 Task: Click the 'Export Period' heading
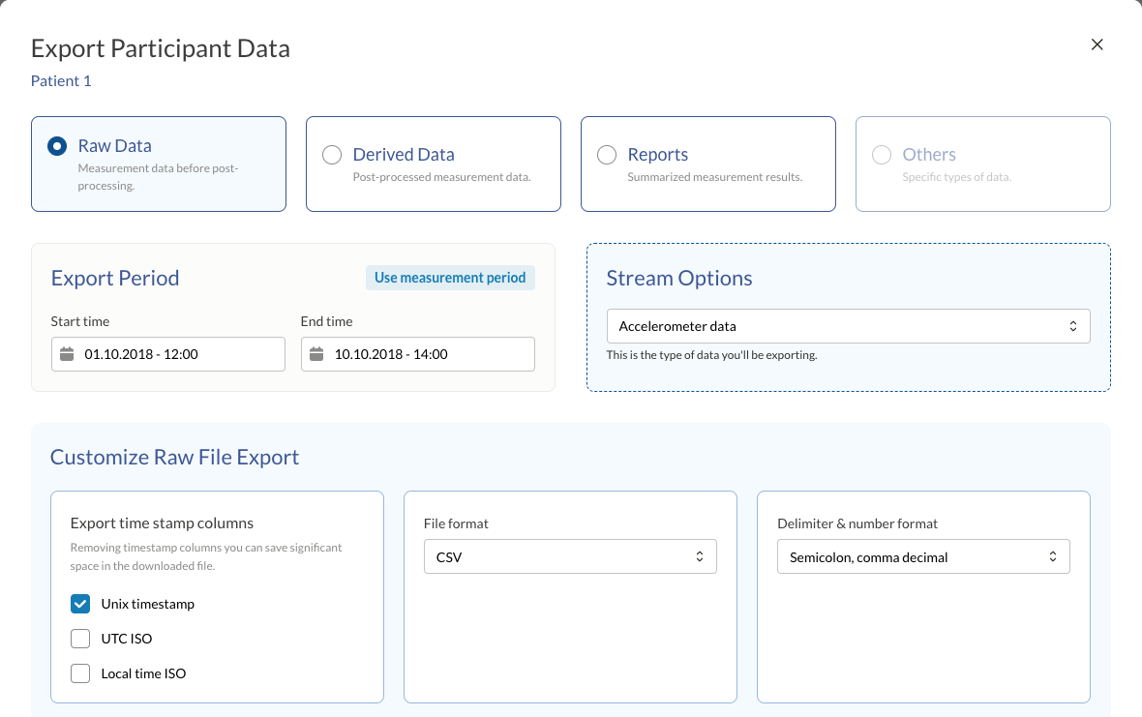(115, 278)
